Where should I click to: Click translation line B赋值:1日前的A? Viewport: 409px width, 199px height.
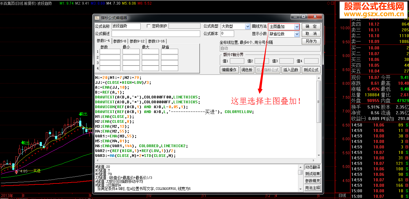coord(108,185)
